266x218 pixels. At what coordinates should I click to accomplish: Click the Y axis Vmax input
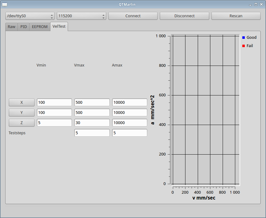coord(92,113)
